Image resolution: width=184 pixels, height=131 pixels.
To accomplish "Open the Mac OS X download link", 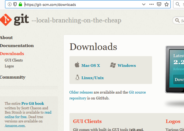I will coord(91,65).
